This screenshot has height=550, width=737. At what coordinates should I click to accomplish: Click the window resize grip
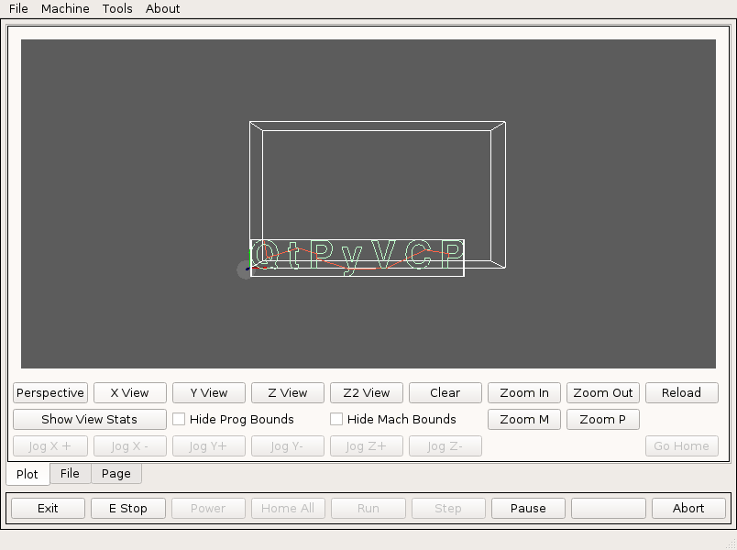(x=731, y=544)
